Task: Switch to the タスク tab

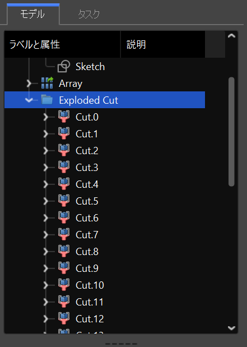Action: pos(89,15)
